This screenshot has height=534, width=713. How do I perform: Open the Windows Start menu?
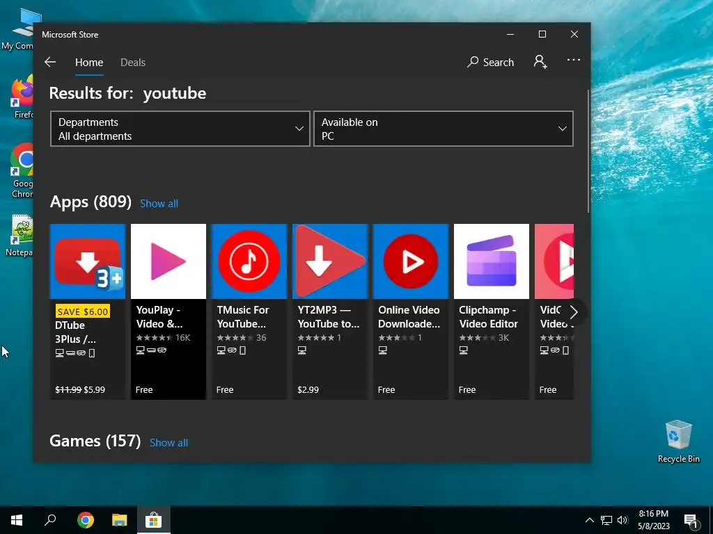pos(17,520)
